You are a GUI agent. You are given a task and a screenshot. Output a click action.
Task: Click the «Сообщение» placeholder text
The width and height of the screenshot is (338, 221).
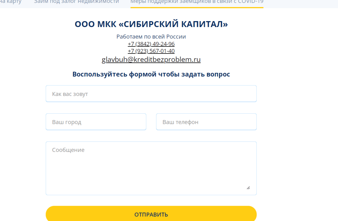[x=68, y=150]
